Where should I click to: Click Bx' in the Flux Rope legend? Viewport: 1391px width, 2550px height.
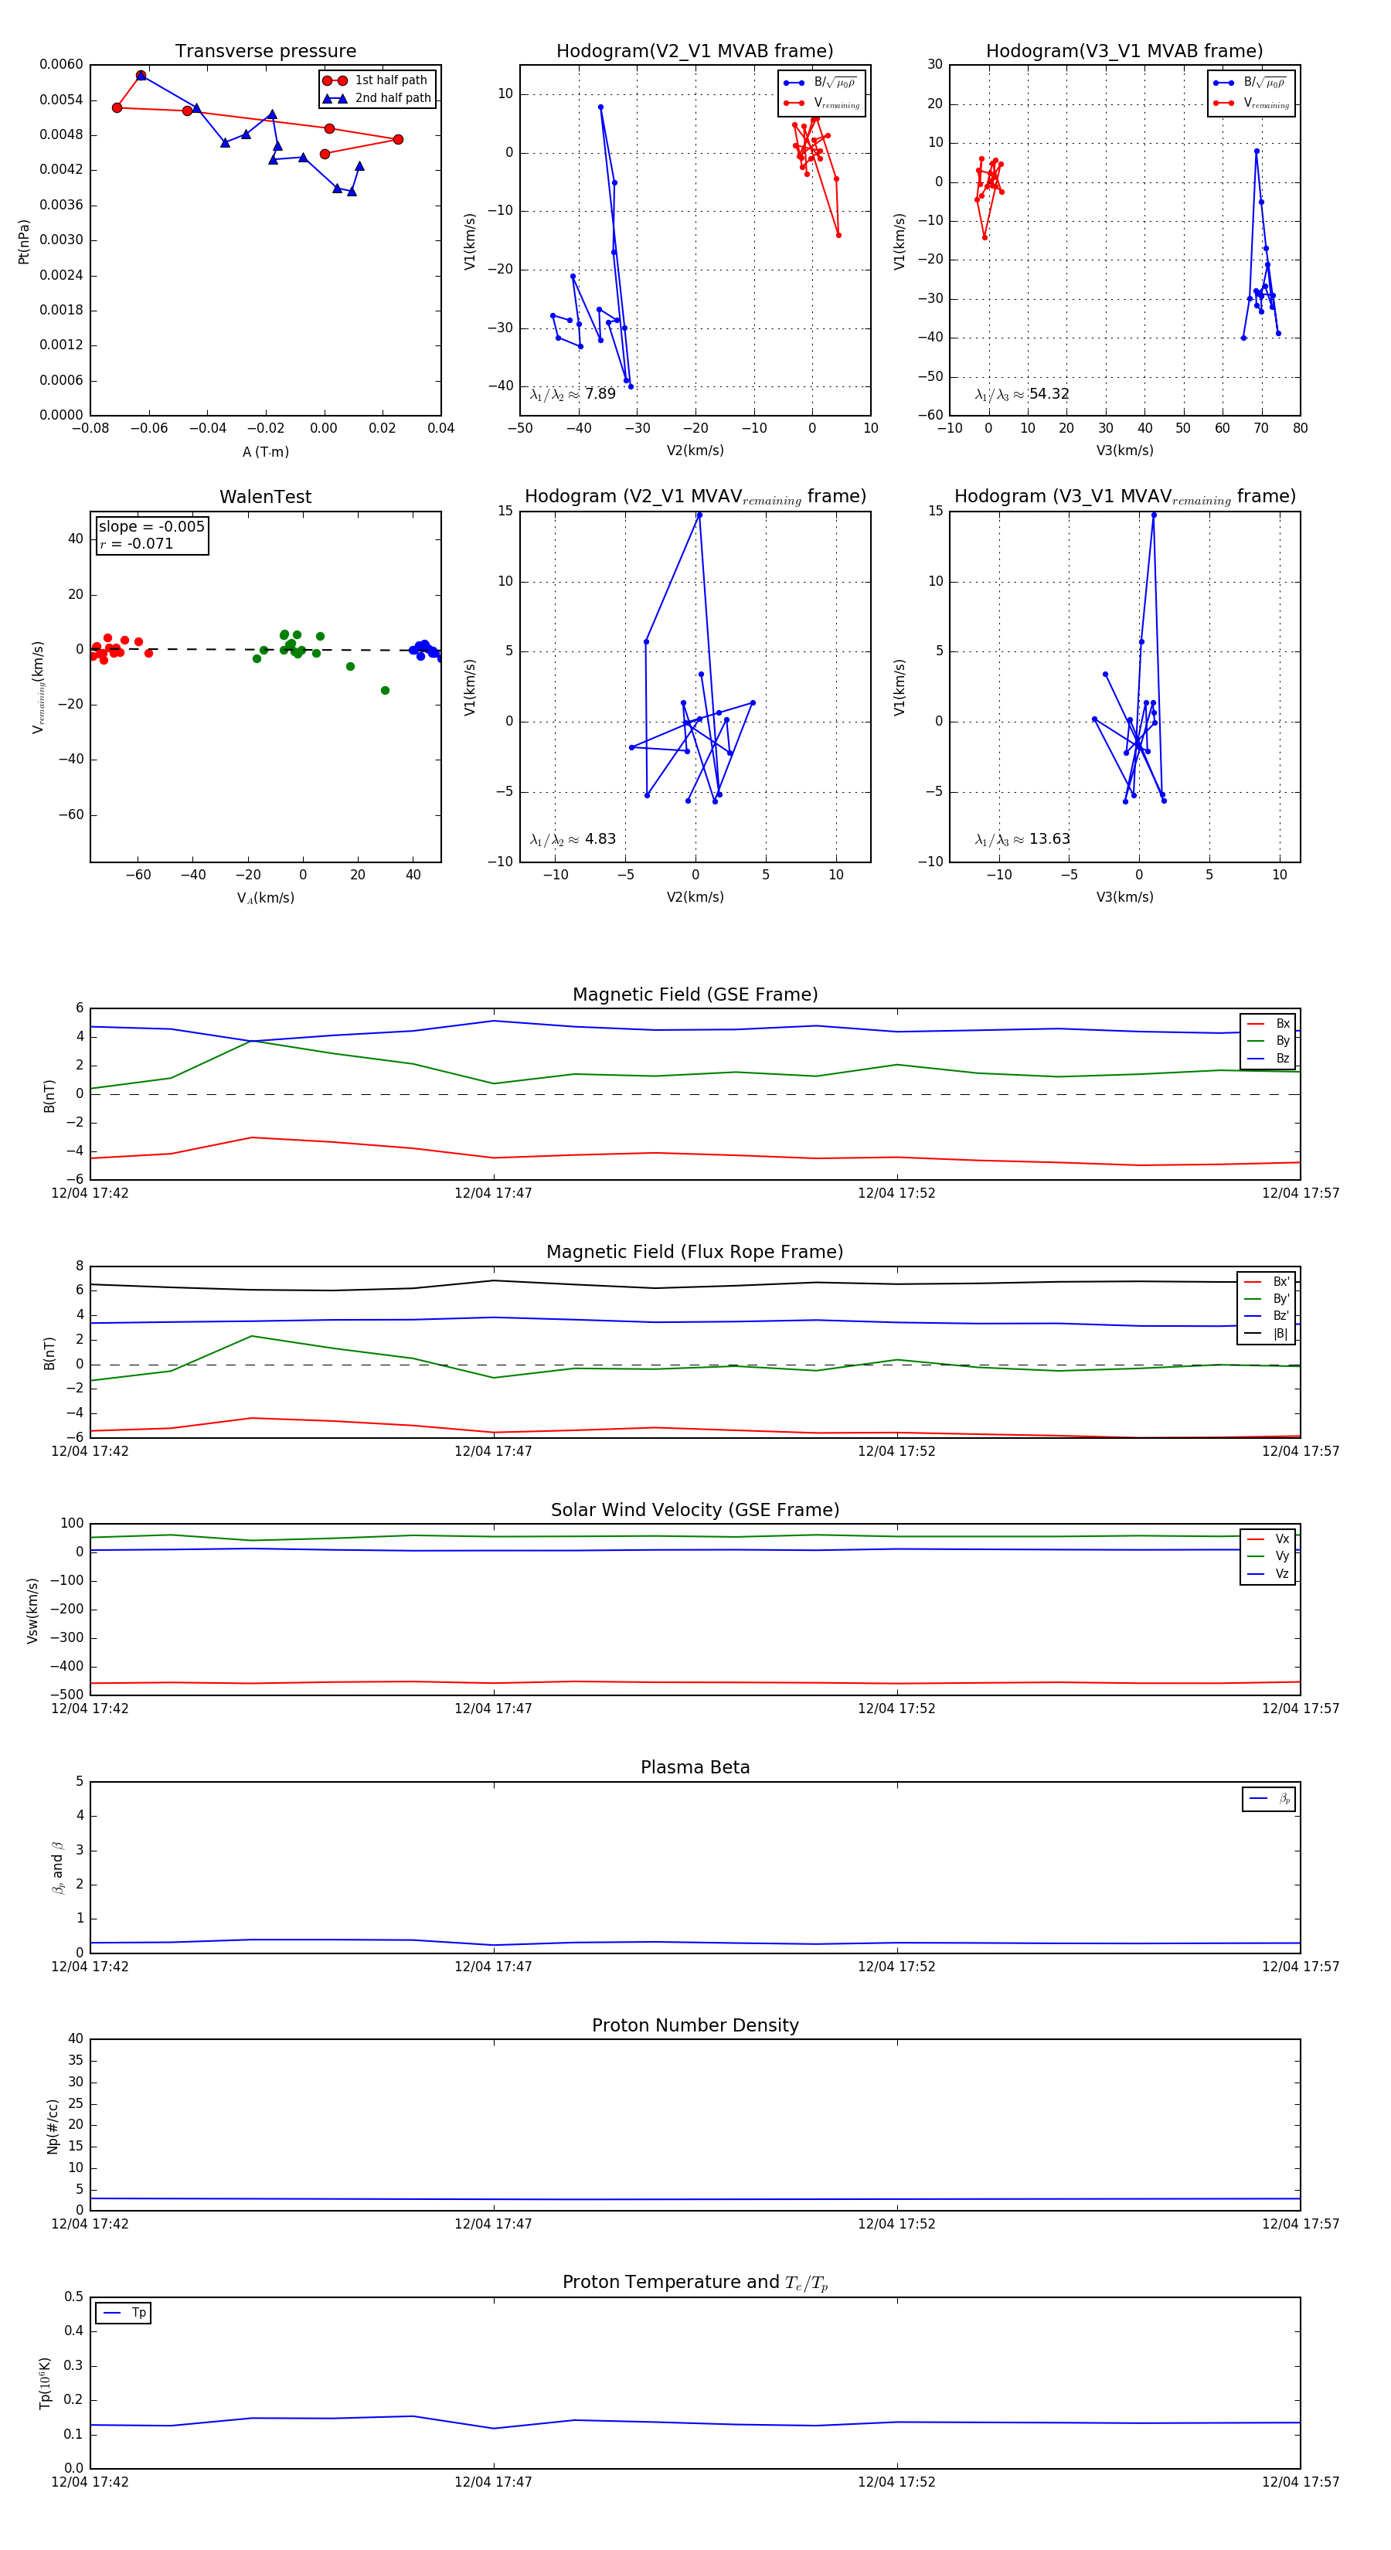(x=1281, y=1282)
